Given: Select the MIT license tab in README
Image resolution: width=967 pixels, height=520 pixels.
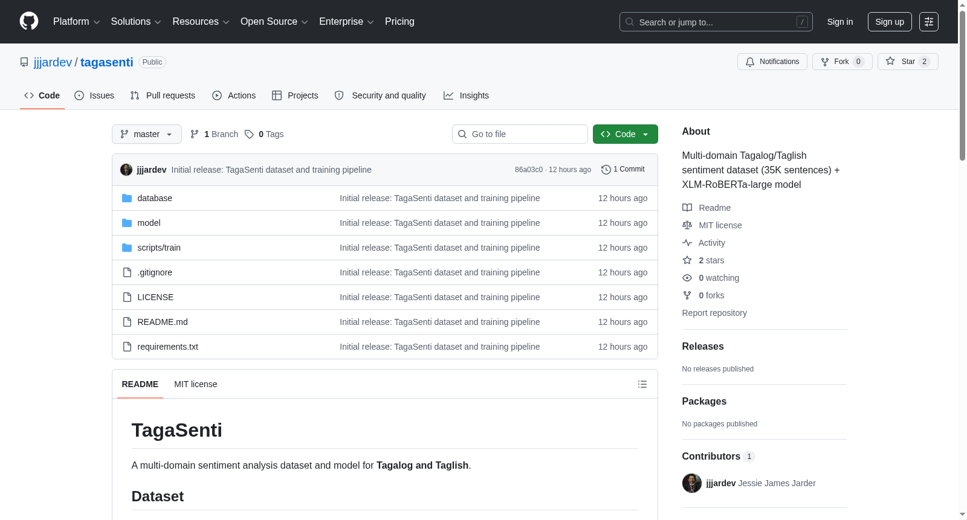Looking at the screenshot, I should click(195, 384).
